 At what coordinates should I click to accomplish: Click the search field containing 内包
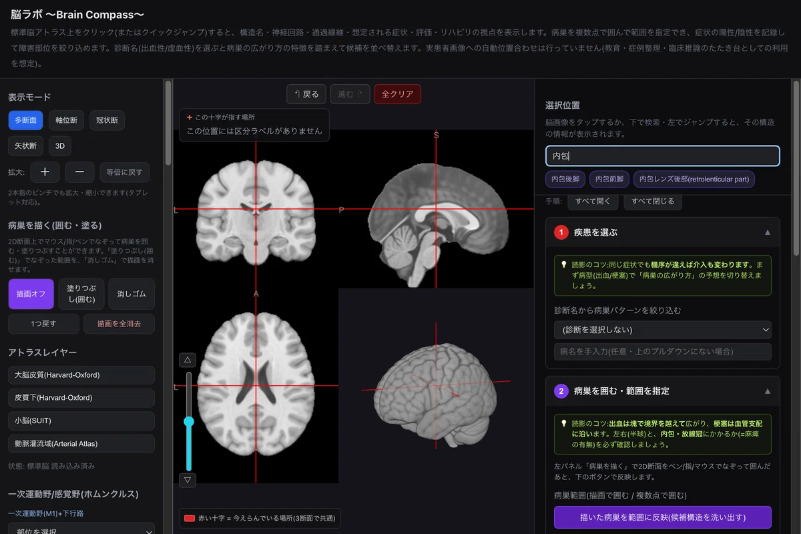coord(662,156)
